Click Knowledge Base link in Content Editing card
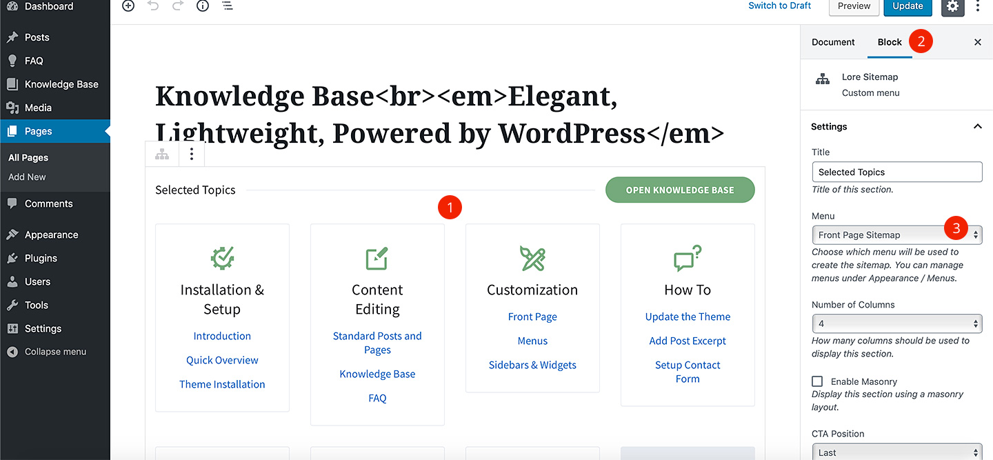Screen dimensions: 993x460 [x=377, y=374]
